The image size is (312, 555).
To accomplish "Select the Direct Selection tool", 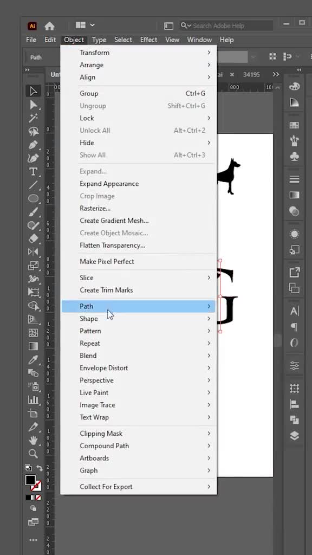I will coord(33,105).
